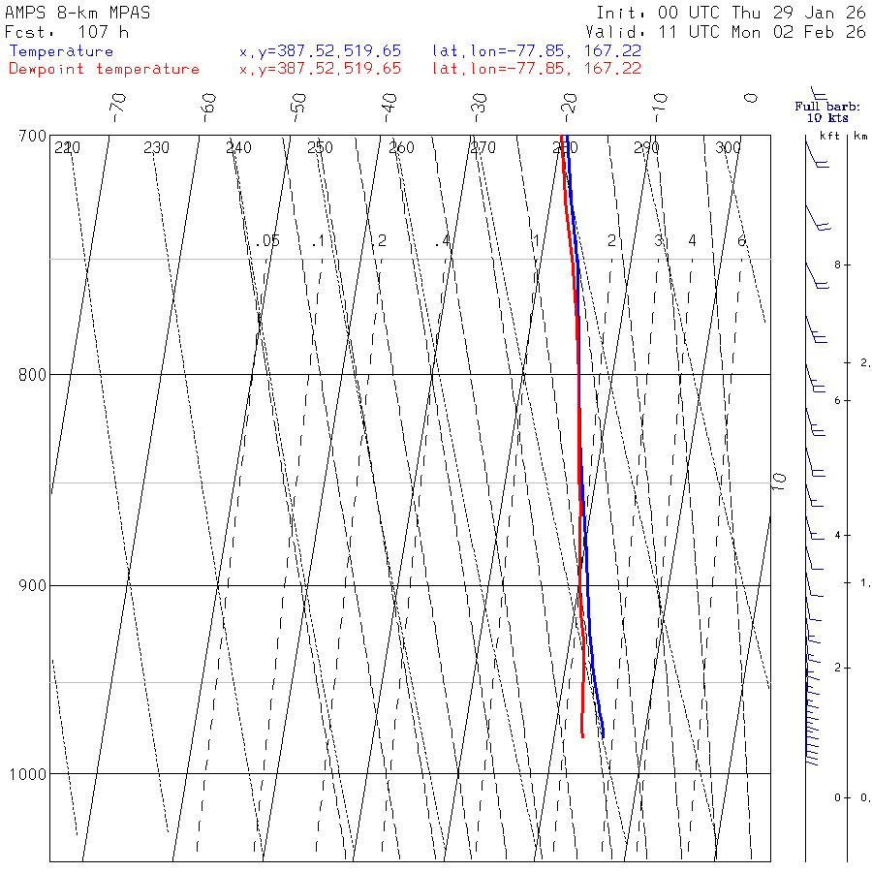This screenshot has width=872, height=872.
Task: Click the blue "lat,lon=-77.85, 167.22" text
Action: (x=537, y=51)
